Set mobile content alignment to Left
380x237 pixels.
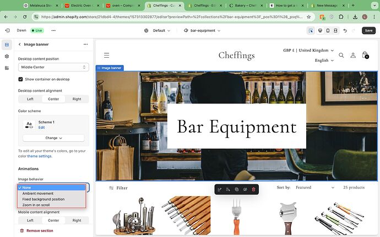click(30, 221)
